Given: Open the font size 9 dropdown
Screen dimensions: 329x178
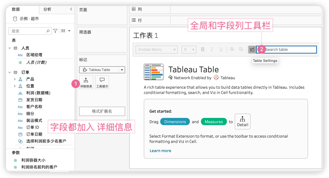Looking at the screenshot, I should click(x=189, y=50).
